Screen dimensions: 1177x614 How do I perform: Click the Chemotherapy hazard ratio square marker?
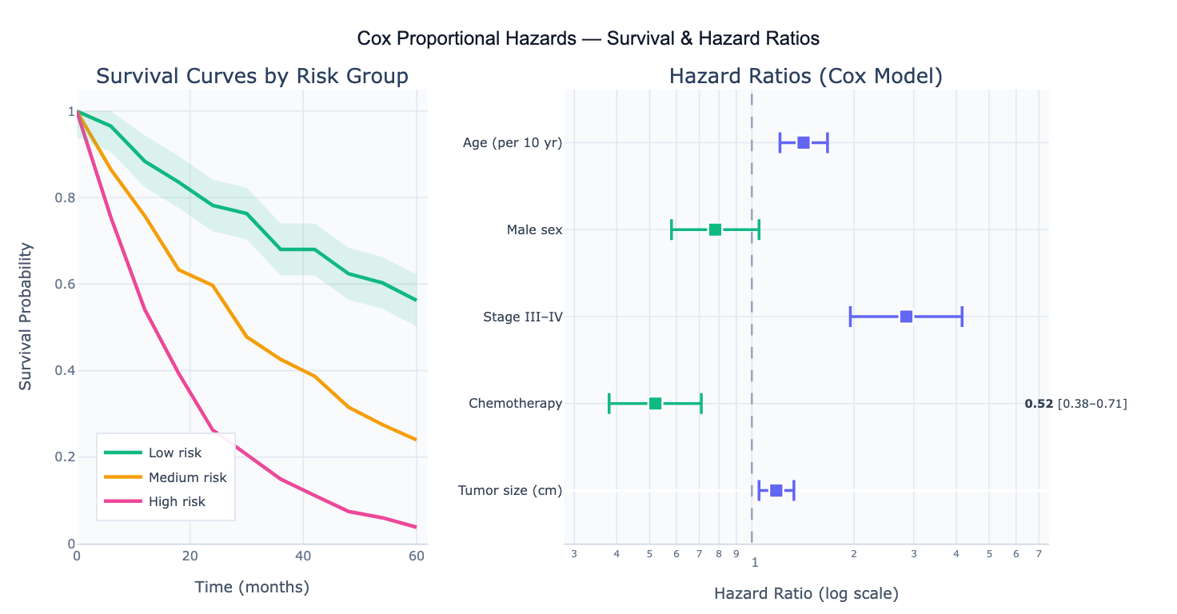[x=655, y=404]
